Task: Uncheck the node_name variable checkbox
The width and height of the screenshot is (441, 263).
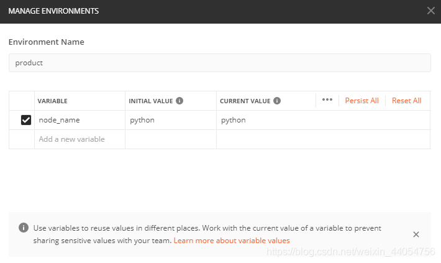Action: click(x=26, y=120)
